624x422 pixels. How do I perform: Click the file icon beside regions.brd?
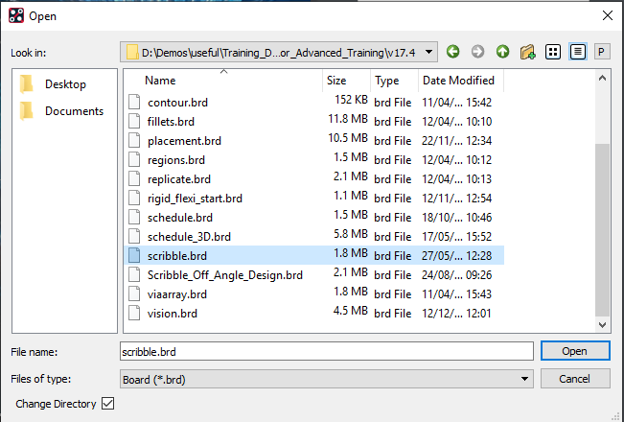tap(134, 159)
